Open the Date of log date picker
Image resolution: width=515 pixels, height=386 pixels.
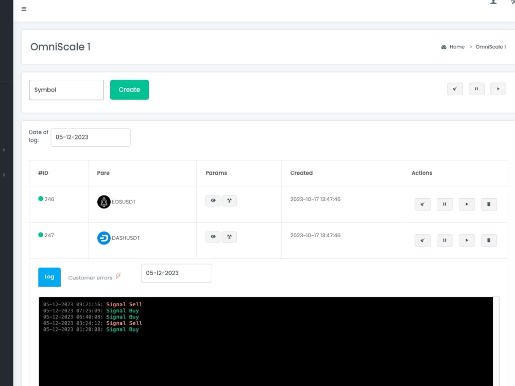90,137
